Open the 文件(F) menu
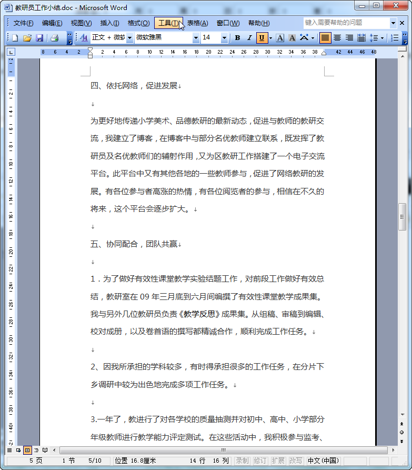Viewport: 412px width, 470px height. pos(23,23)
